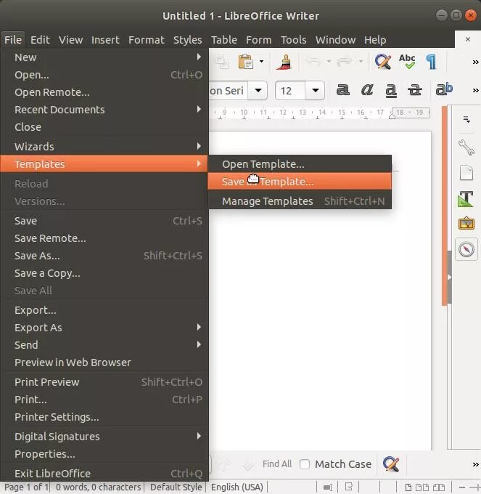Click the Paste clipboard icon
This screenshot has height=494, width=481.
pyautogui.click(x=246, y=62)
